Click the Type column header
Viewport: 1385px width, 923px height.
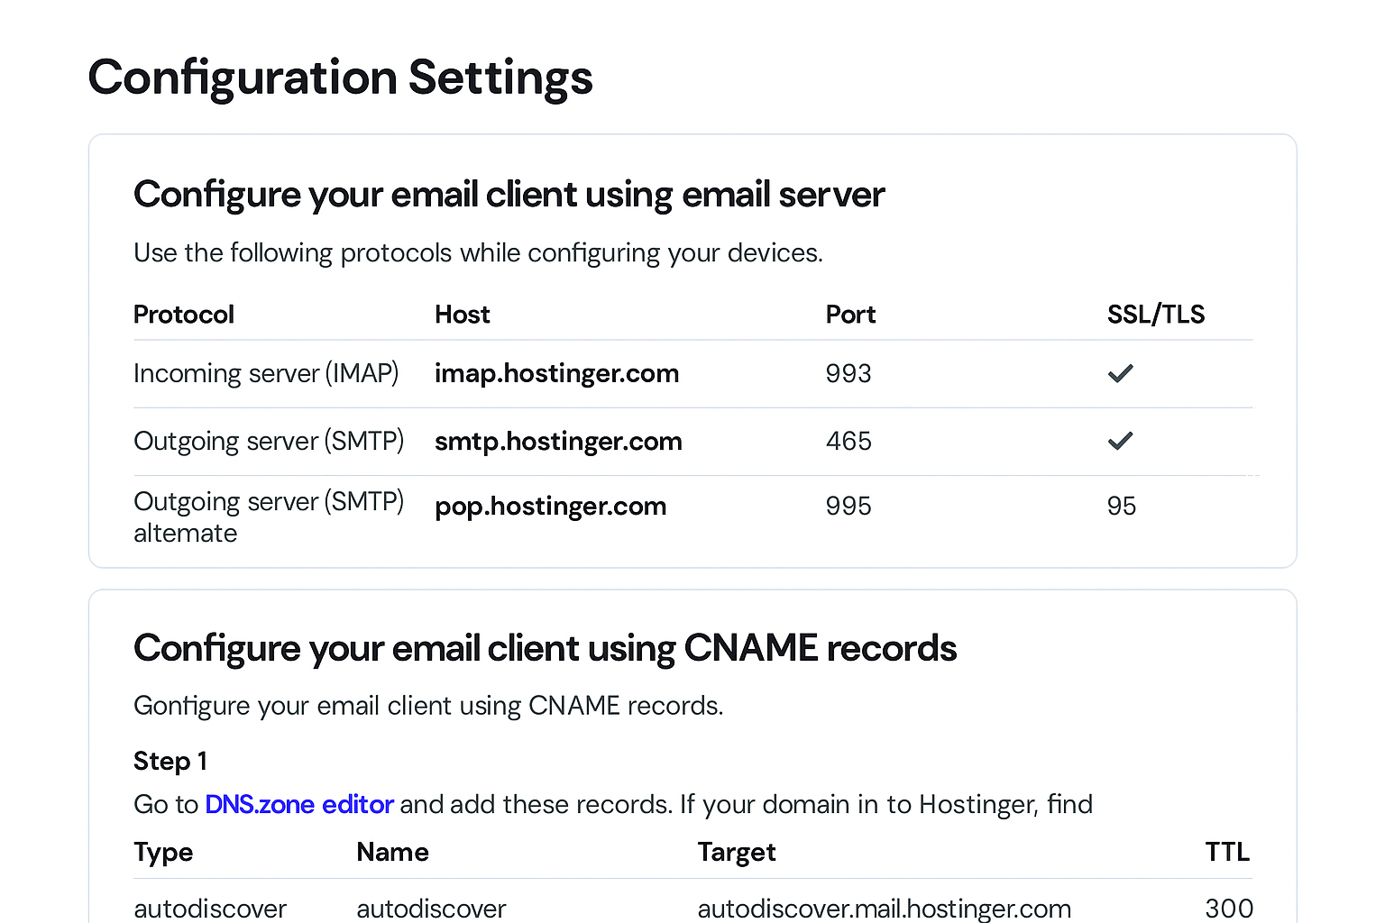click(x=163, y=853)
